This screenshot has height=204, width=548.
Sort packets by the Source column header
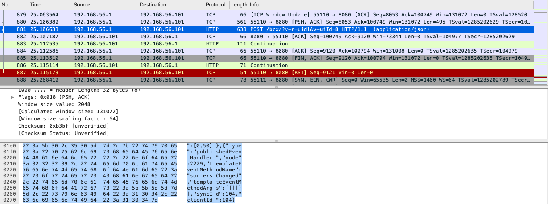point(105,5)
